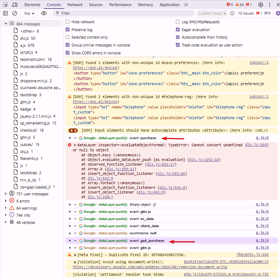Expand the 6 errors group arrow

6,201
